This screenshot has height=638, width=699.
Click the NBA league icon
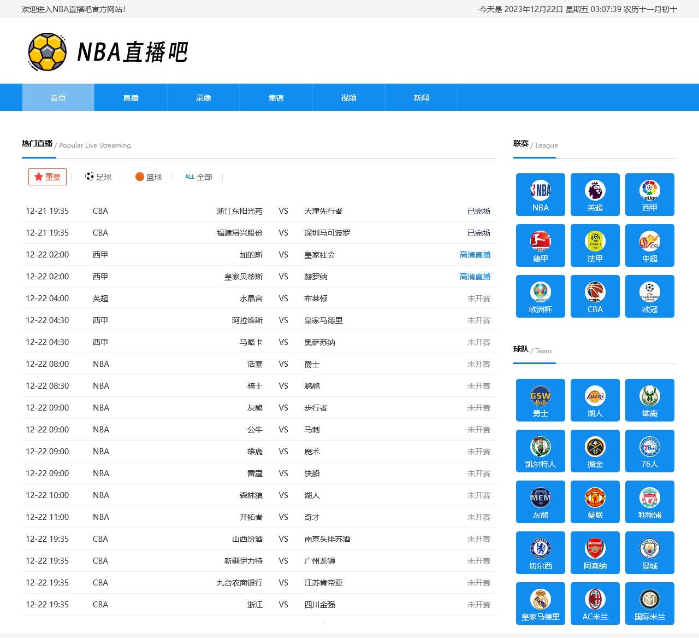click(540, 195)
